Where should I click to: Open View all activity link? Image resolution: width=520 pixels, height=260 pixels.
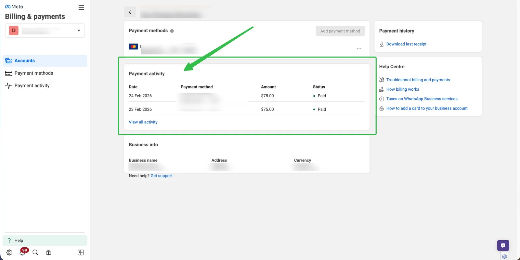143,122
